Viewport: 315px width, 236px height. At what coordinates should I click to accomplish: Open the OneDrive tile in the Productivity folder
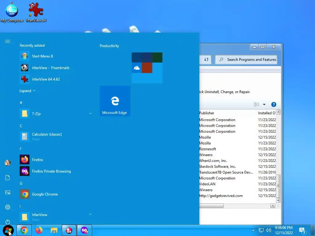tap(137, 68)
